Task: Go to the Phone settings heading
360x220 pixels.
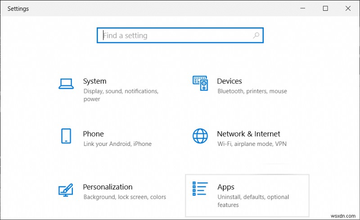Action: coord(93,134)
